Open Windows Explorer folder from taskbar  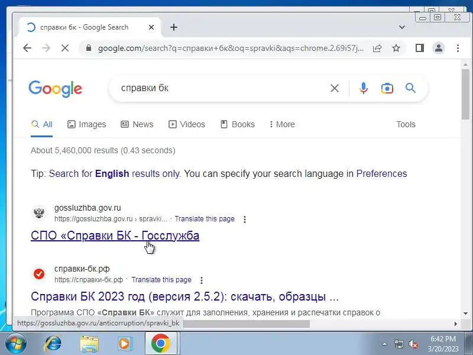click(x=89, y=344)
